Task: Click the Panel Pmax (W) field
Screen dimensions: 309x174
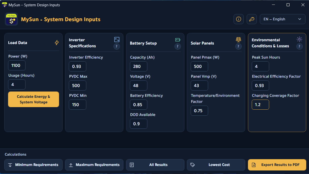Action: (x=200, y=66)
